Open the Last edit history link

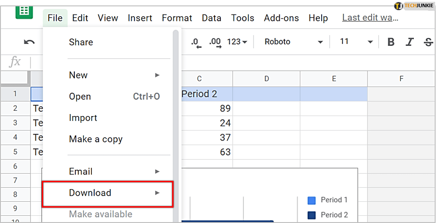pyautogui.click(x=370, y=18)
